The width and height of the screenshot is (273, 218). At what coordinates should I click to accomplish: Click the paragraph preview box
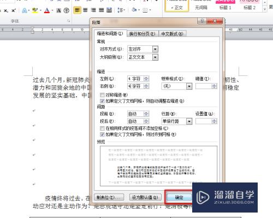coord(158,166)
